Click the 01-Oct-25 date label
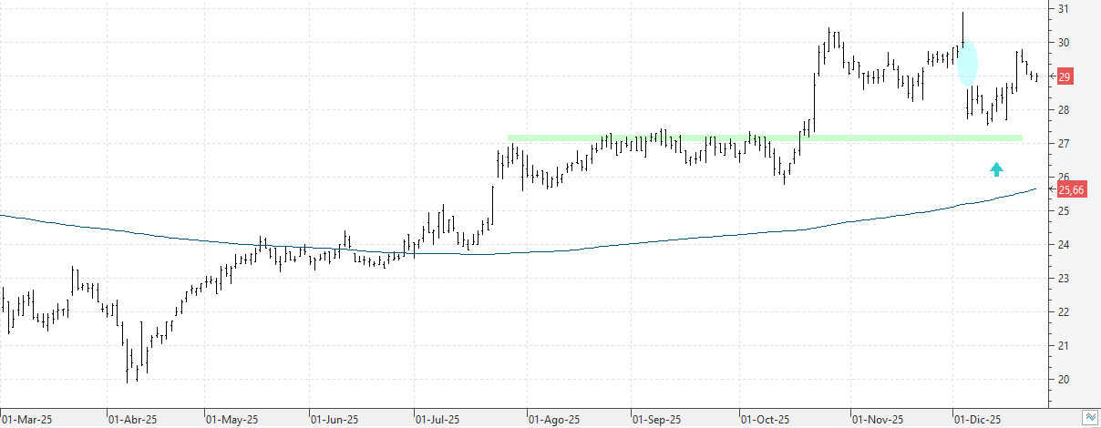 pos(764,420)
